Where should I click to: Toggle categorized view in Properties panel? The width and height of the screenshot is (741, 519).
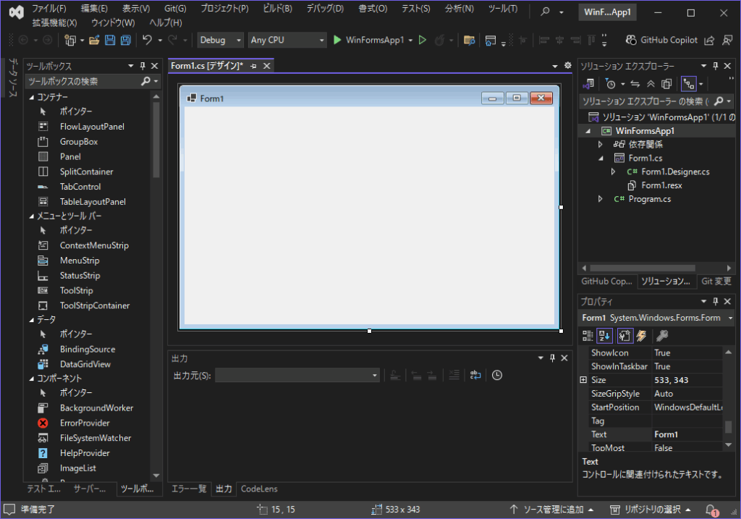588,335
